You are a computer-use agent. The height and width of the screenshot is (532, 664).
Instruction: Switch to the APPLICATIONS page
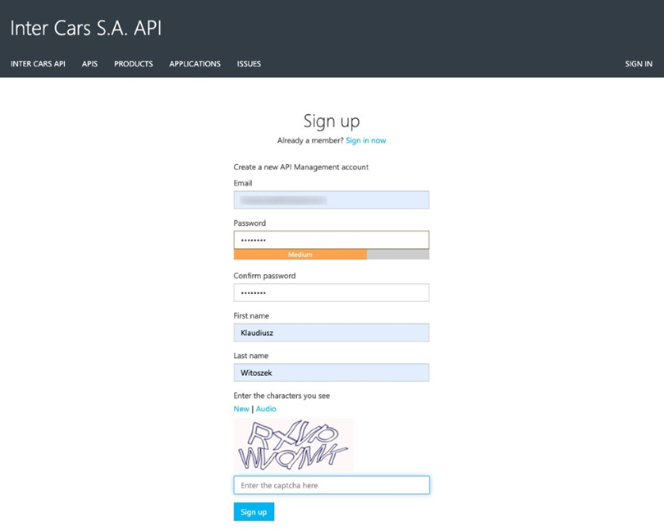195,64
